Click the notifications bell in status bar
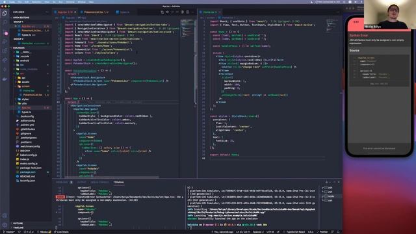Viewport: 416px width, 234px height. [338, 232]
